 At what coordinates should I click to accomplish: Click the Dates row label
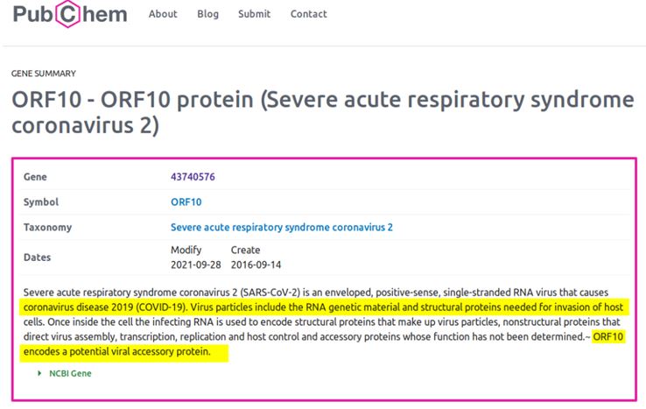pyautogui.click(x=37, y=257)
